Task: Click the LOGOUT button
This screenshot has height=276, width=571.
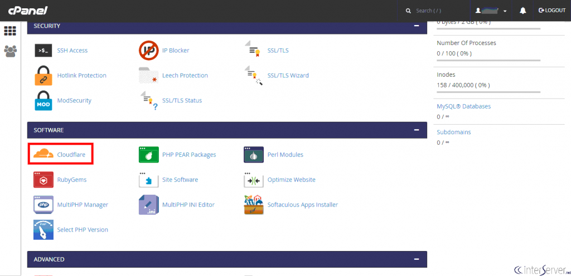Action: (x=551, y=11)
